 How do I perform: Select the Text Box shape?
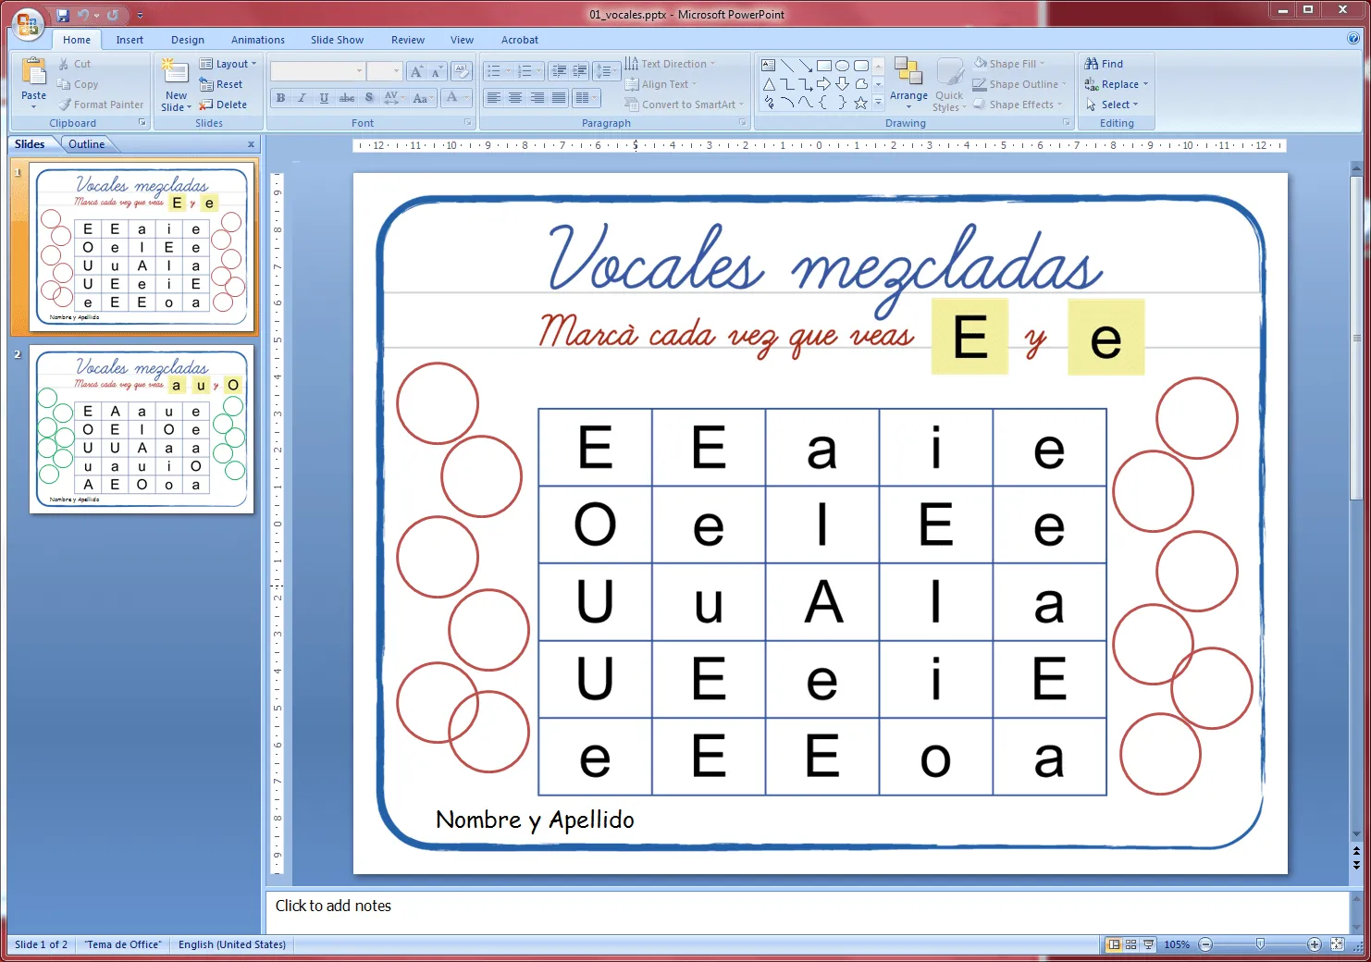(769, 66)
